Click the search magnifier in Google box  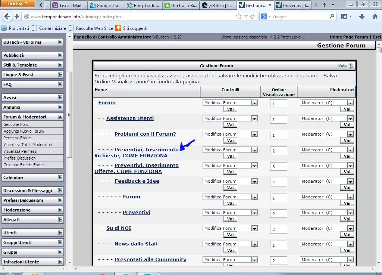(x=332, y=16)
